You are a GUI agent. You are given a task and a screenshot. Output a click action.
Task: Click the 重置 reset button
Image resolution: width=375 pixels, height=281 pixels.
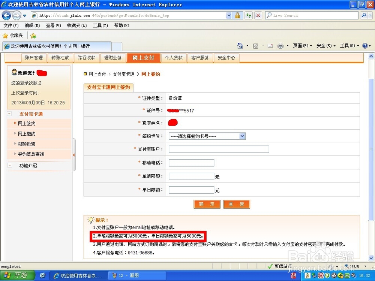coord(237,204)
